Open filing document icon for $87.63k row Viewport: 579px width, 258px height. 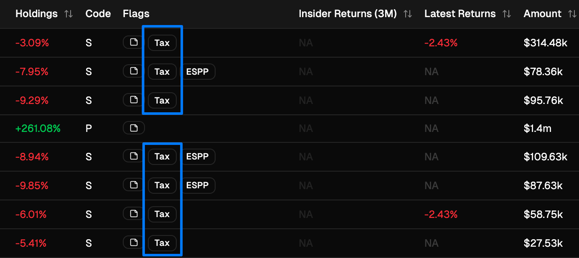click(134, 185)
